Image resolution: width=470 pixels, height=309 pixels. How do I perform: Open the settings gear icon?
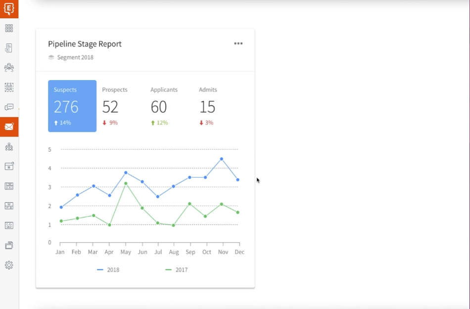(x=9, y=265)
